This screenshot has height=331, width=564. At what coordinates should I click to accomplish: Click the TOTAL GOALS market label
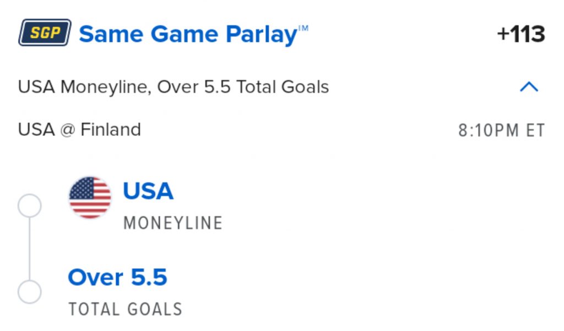point(125,309)
